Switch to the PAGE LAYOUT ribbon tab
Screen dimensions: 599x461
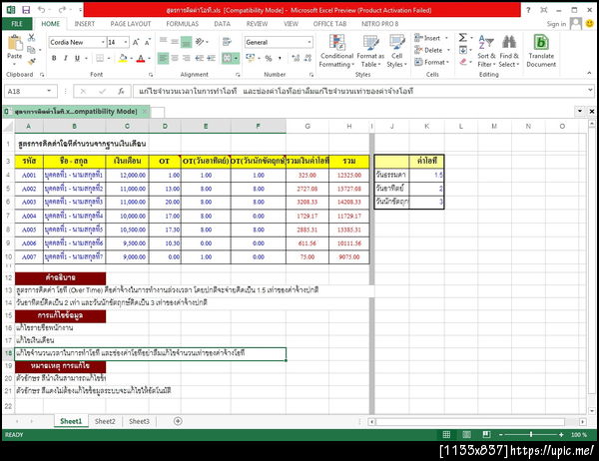[x=131, y=24]
